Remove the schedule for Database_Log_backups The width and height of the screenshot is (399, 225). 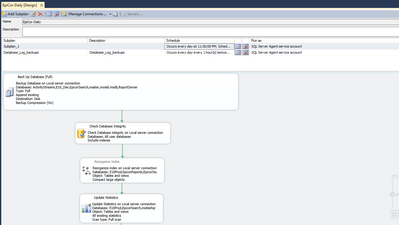point(246,52)
